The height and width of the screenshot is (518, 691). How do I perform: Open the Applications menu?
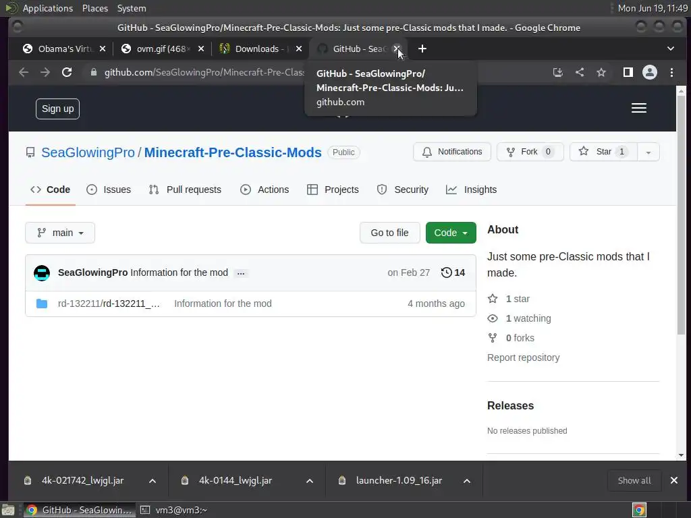(x=48, y=8)
